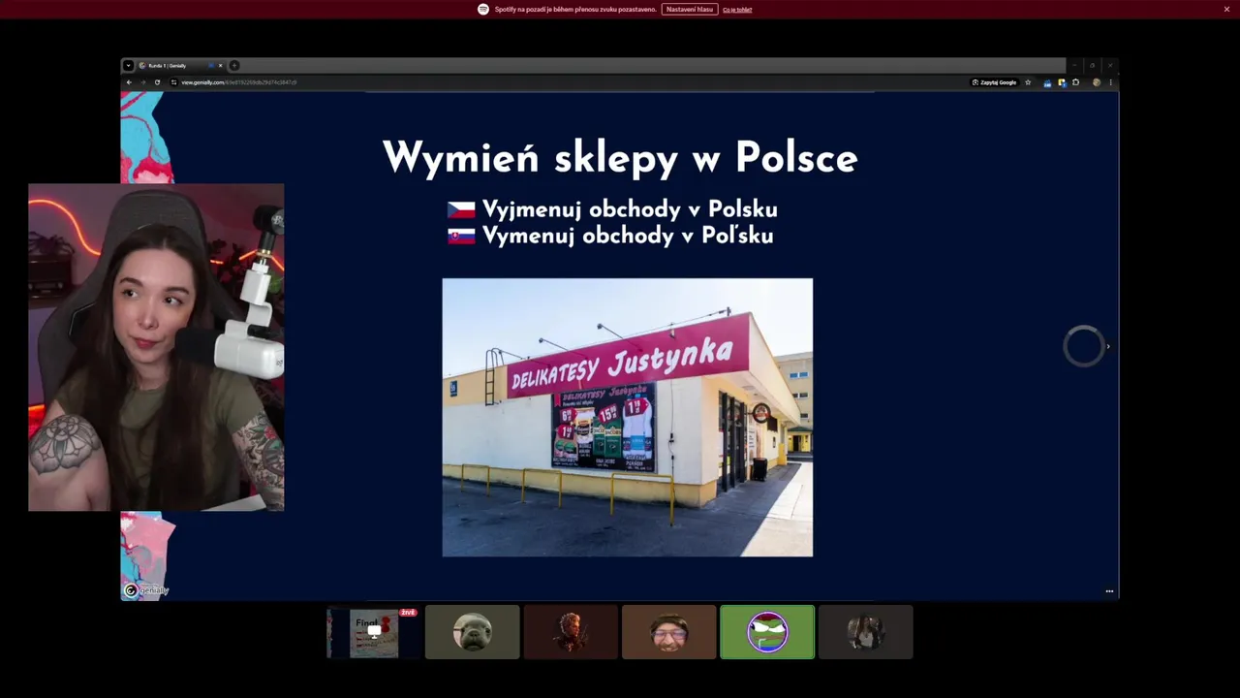This screenshot has height=698, width=1240.
Task: Click the Genially logo watermark link
Action: pos(146,590)
